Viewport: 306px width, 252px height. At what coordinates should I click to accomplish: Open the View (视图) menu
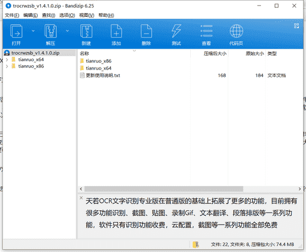(x=86, y=15)
